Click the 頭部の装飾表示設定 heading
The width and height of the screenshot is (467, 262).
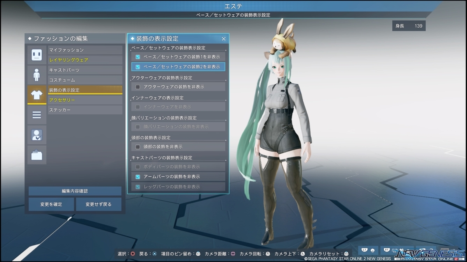click(151, 137)
